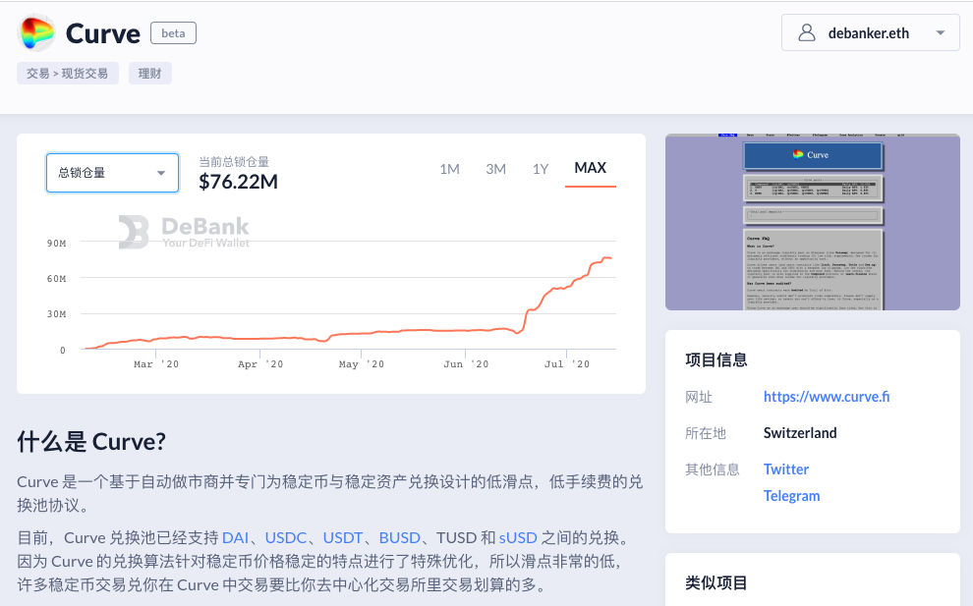Switch chart range to 1M
This screenshot has height=606, width=973.
point(449,169)
